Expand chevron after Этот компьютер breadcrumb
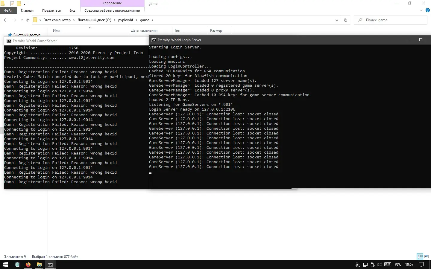431x269 pixels. (x=74, y=20)
